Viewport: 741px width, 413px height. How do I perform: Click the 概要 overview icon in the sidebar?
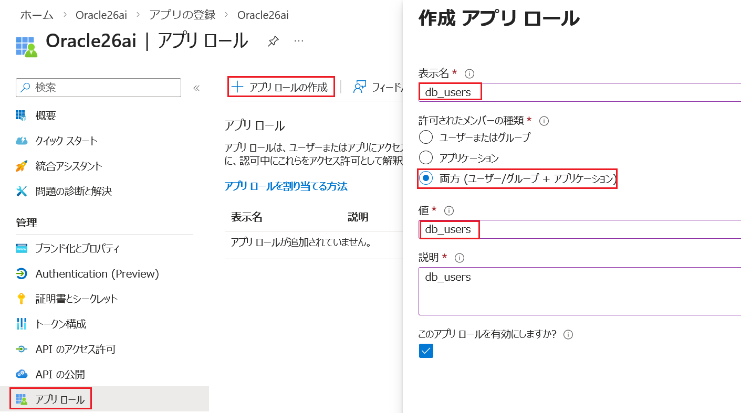(x=21, y=115)
